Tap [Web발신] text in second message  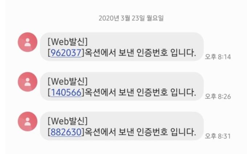tap(68, 81)
